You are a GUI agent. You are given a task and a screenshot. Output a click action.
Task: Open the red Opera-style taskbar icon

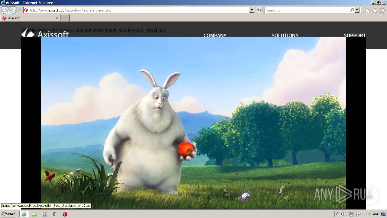tap(65, 214)
